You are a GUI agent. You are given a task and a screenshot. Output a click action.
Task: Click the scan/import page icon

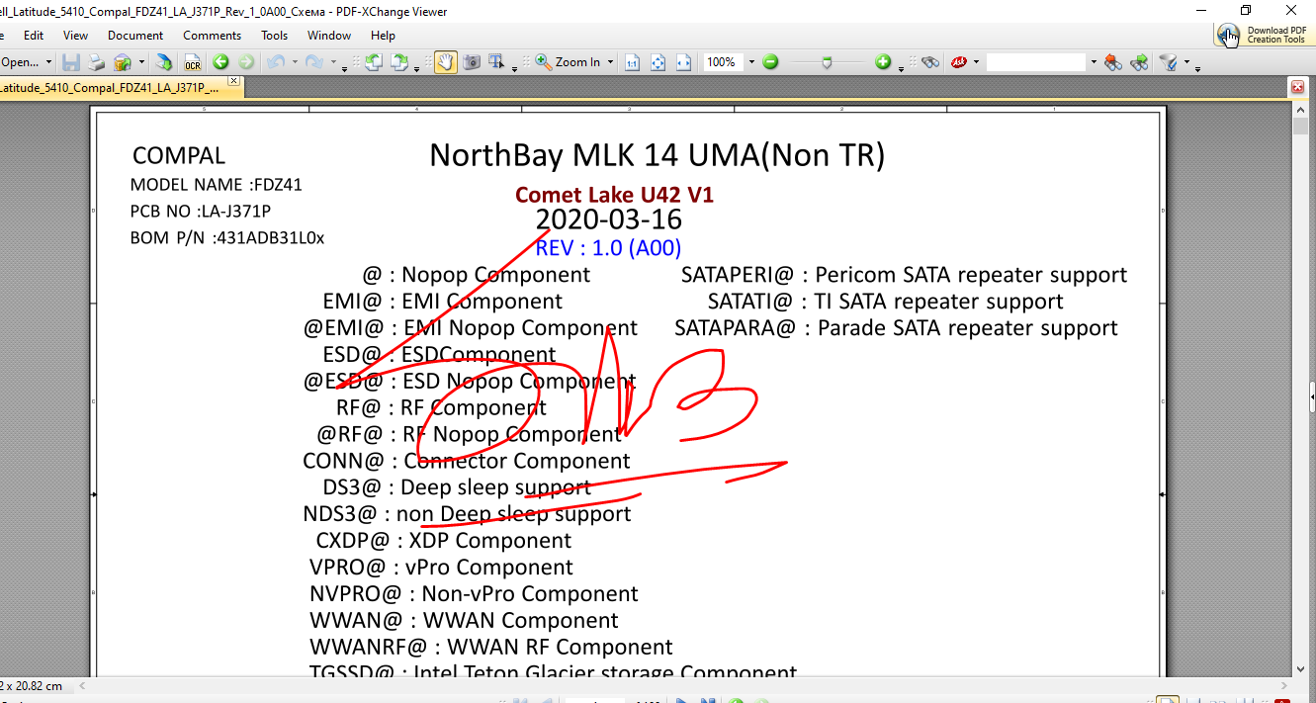click(x=164, y=62)
